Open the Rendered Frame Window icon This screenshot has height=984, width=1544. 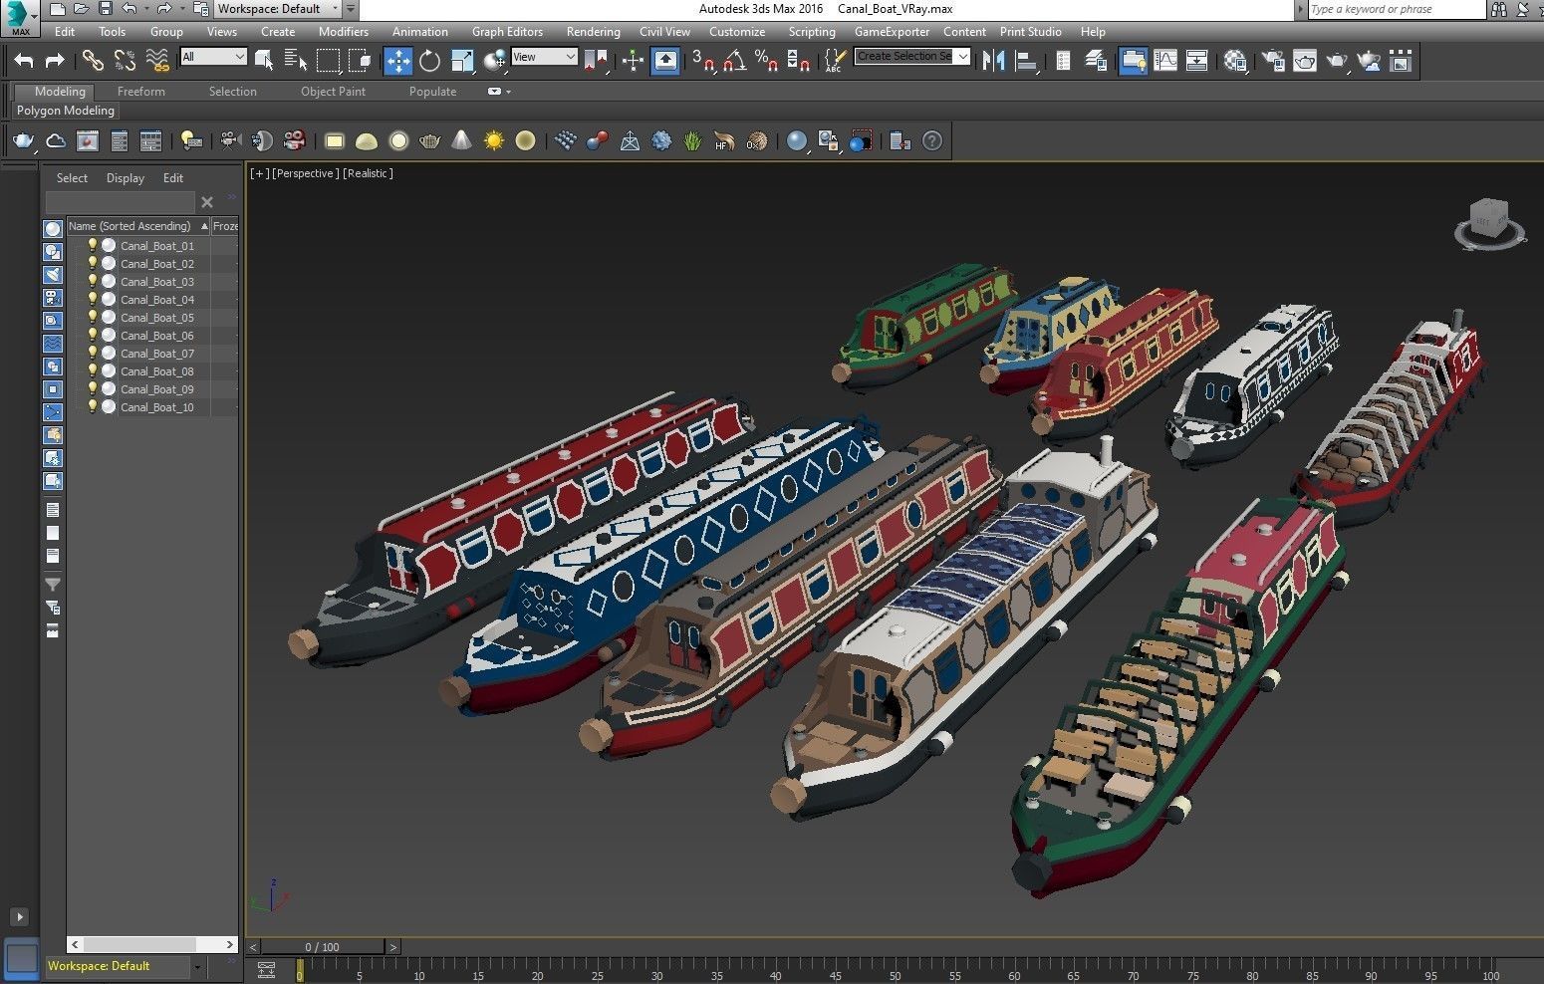tap(1305, 61)
